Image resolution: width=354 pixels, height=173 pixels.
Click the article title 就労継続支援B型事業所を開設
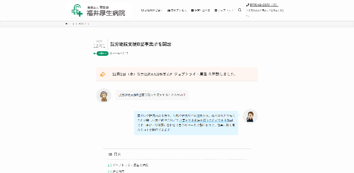140,44
